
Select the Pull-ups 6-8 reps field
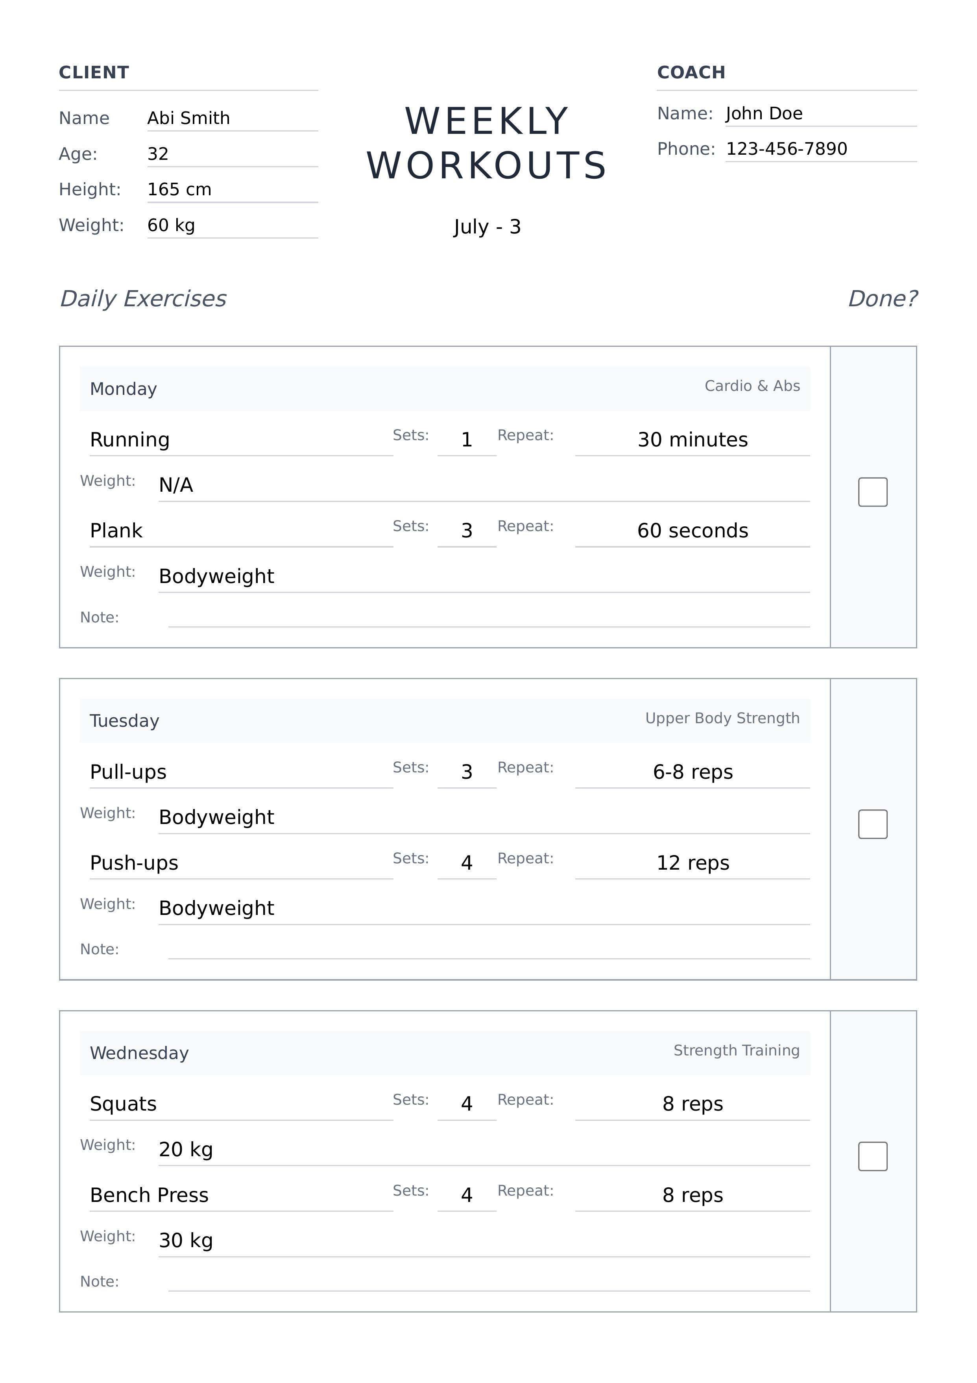tap(692, 772)
